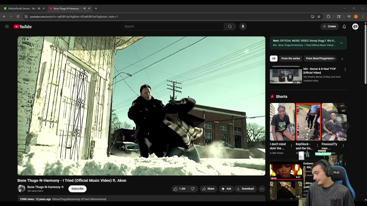This screenshot has height=206, width=367.
Task: Open YouTube notifications bell
Action: click(x=344, y=26)
